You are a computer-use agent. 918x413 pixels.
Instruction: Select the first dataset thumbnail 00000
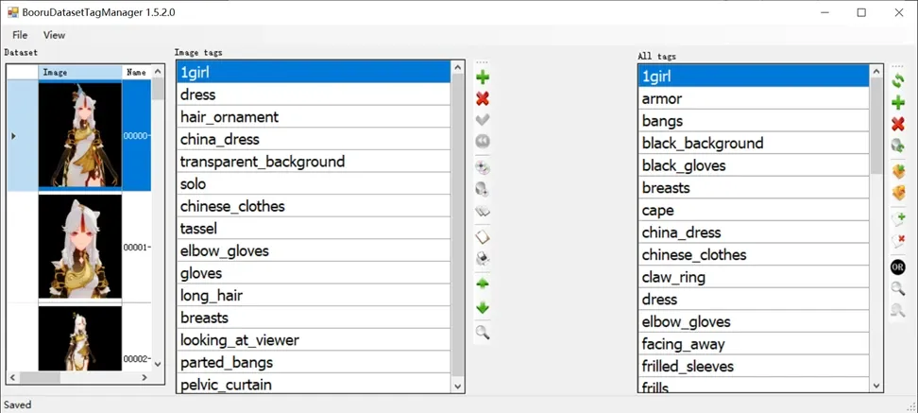pos(80,135)
